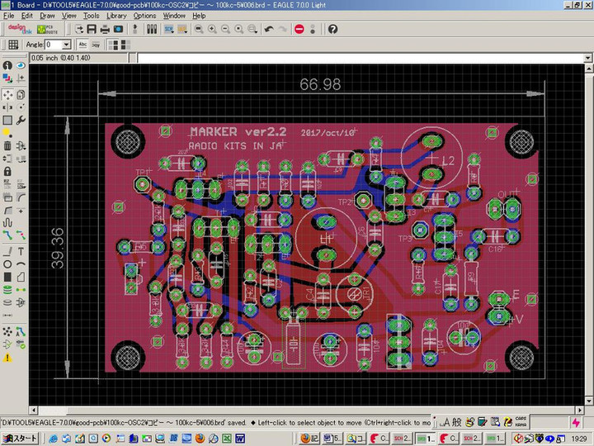Click the Undo arrow icon
The image size is (594, 446).
click(269, 29)
